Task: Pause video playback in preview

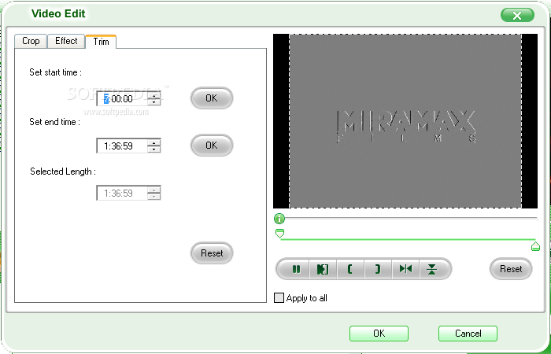Action: (x=294, y=269)
